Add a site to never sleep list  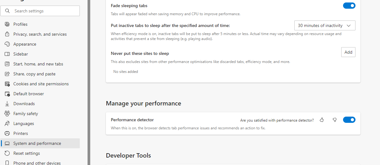pos(348,52)
